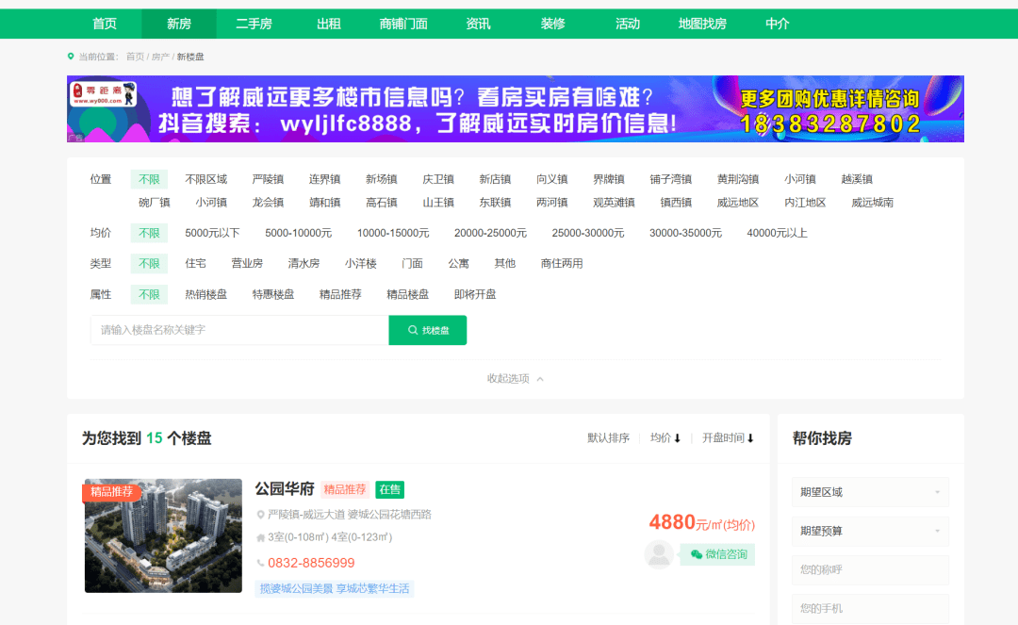Open the 期望预算 dropdown

(x=870, y=531)
